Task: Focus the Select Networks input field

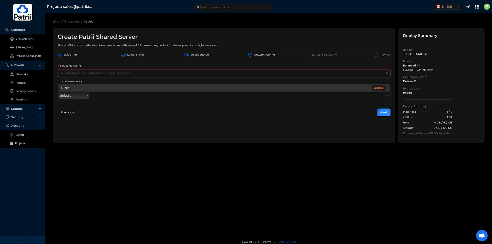Action: tap(220, 73)
